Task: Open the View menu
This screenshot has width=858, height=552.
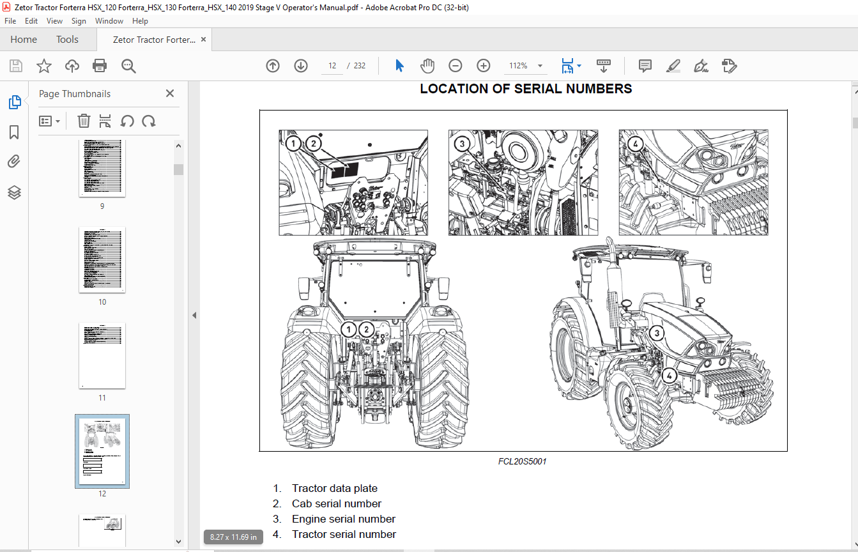Action: 54,21
